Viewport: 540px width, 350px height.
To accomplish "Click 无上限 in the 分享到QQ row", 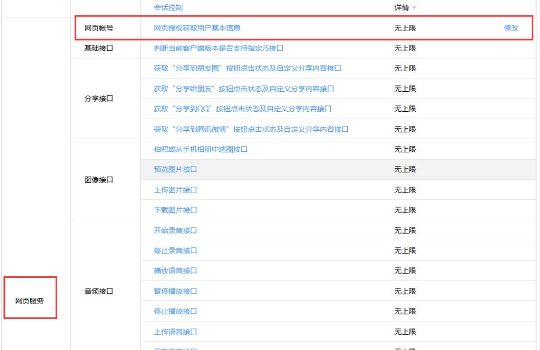I will tap(405, 109).
